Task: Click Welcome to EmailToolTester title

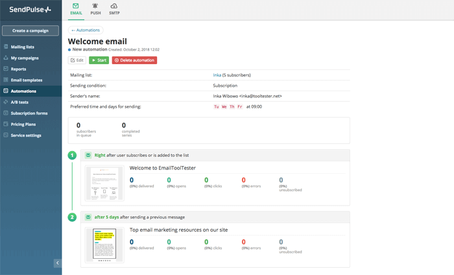Action: [162, 168]
